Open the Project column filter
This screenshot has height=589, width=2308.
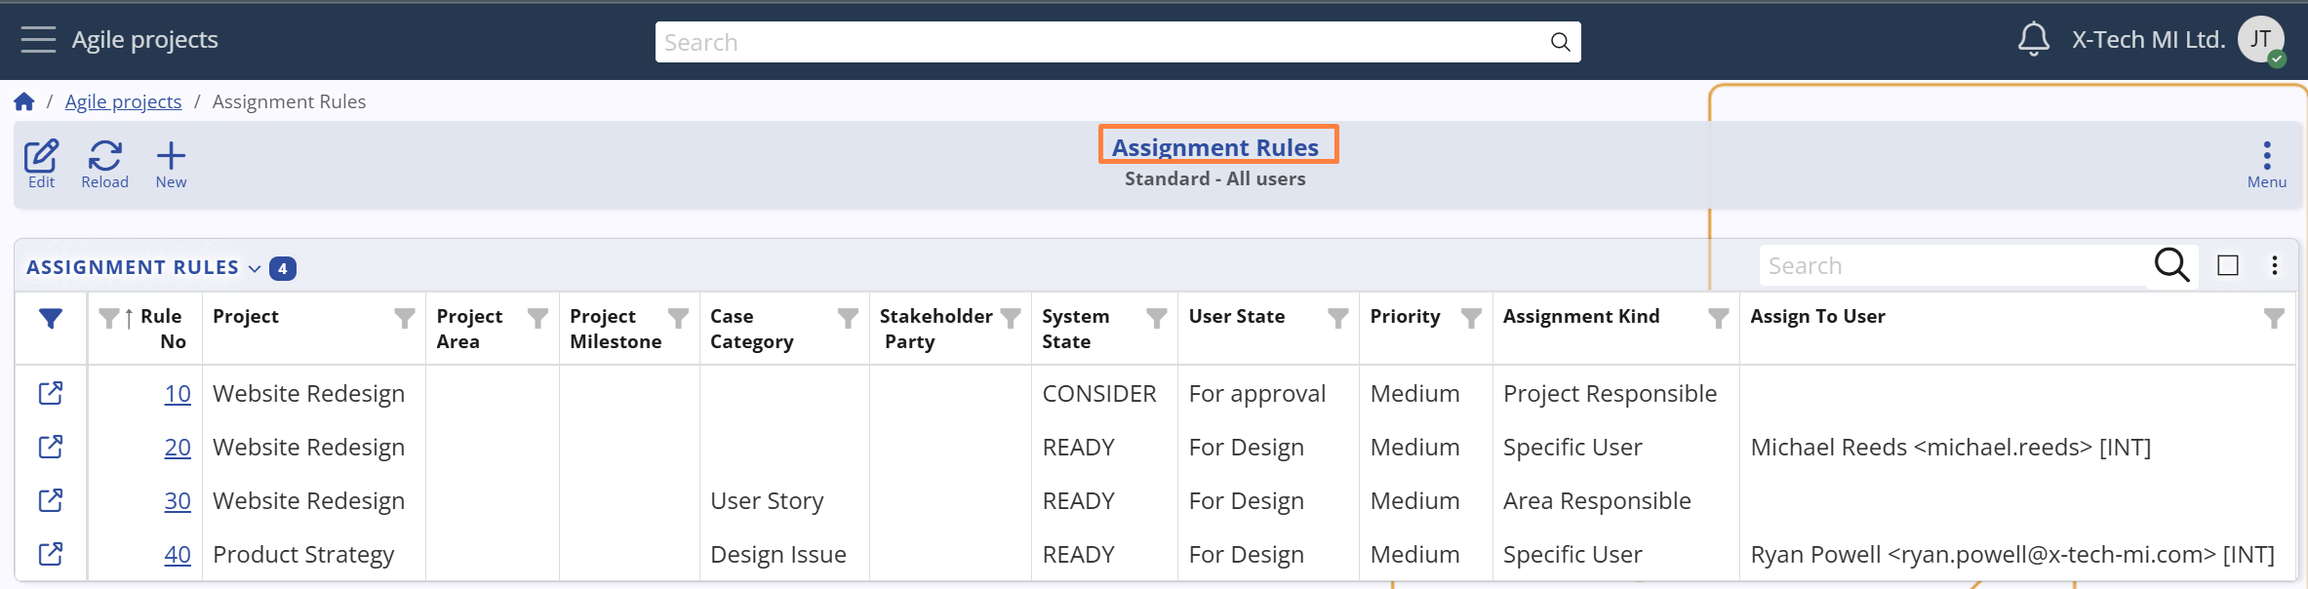[x=404, y=318]
